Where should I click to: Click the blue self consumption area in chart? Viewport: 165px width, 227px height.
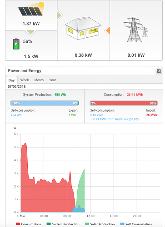tap(79, 210)
